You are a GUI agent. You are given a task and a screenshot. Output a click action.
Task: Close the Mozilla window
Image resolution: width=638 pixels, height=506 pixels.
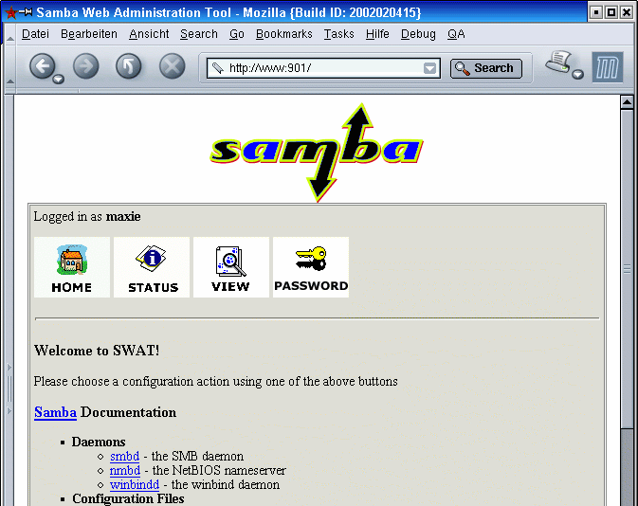pyautogui.click(x=627, y=12)
